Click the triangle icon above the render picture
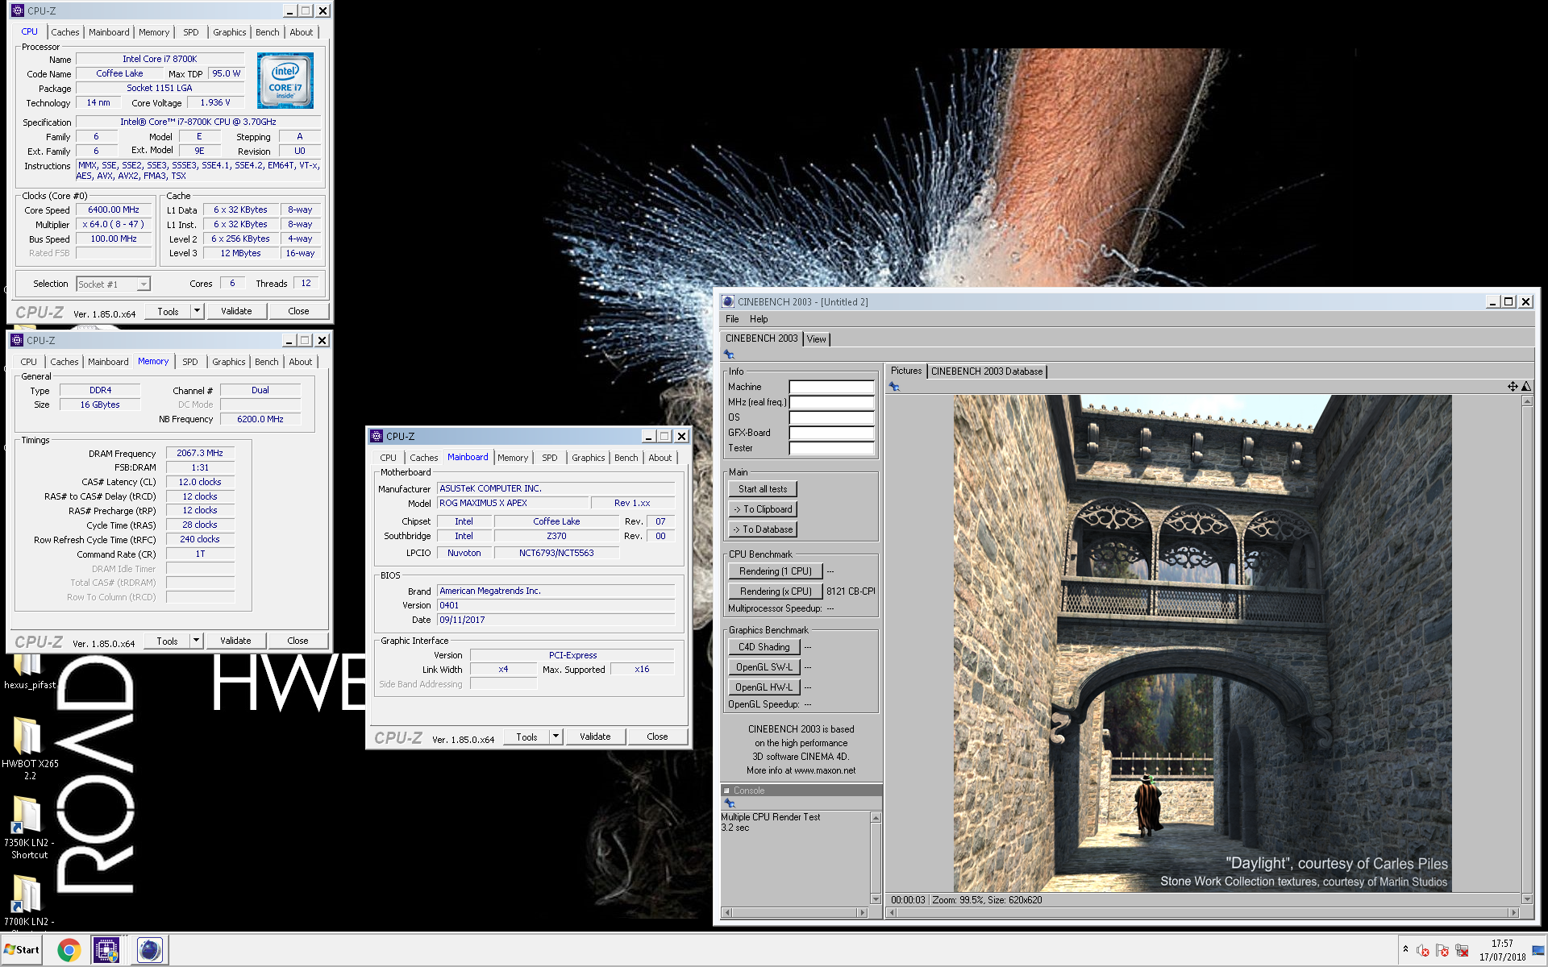 (1525, 387)
